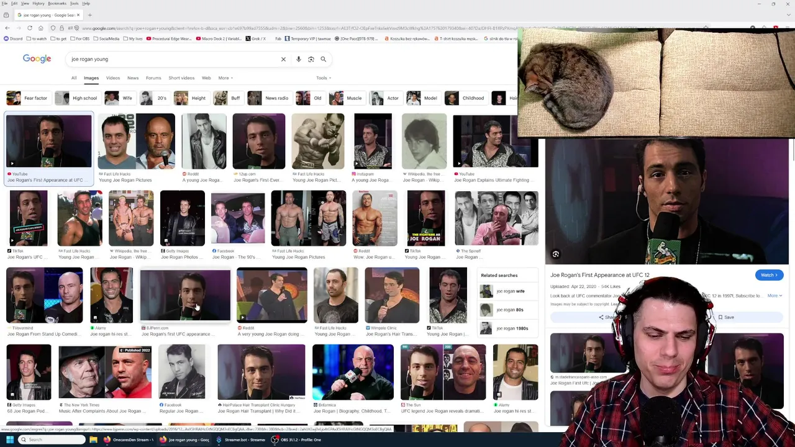Clear the search box with the X
The width and height of the screenshot is (795, 447).
tap(283, 59)
